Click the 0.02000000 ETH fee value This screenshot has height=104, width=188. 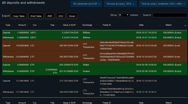51,71
